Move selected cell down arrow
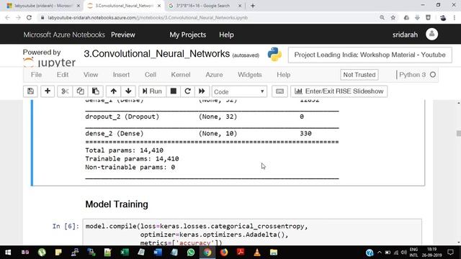 (x=128, y=91)
